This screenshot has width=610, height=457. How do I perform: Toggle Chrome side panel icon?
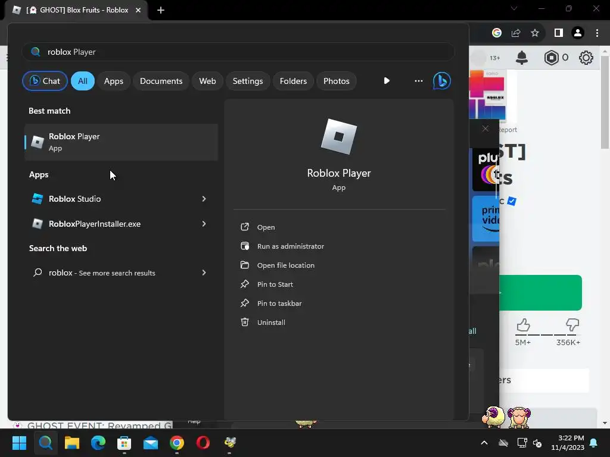559,33
